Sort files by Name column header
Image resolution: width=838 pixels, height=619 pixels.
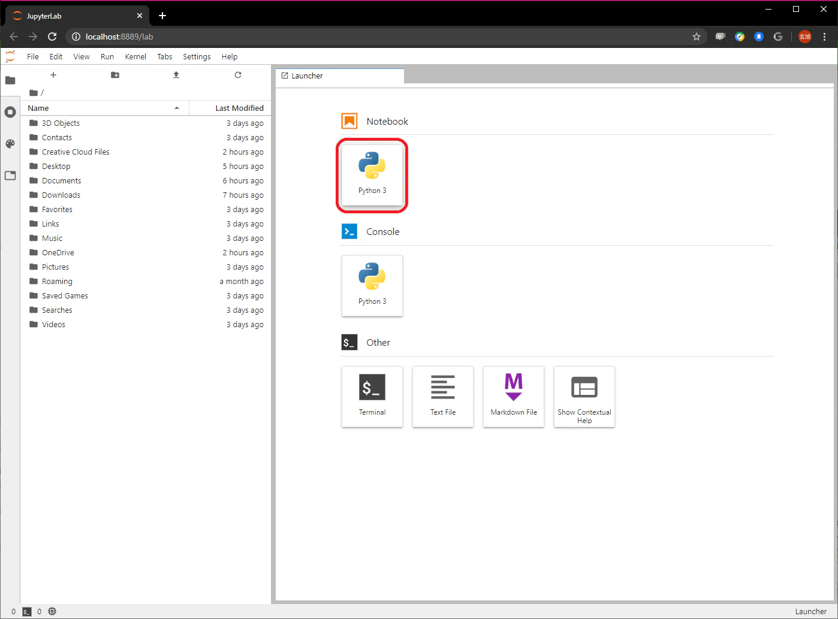(105, 108)
